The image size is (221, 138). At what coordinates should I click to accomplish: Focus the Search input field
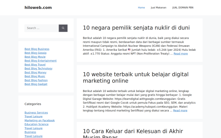click(42, 28)
